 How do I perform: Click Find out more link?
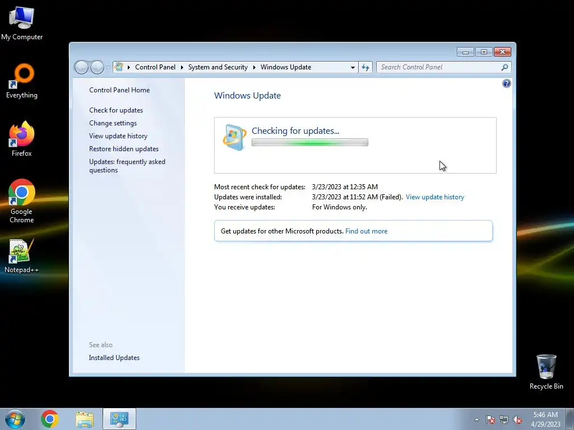(x=366, y=231)
